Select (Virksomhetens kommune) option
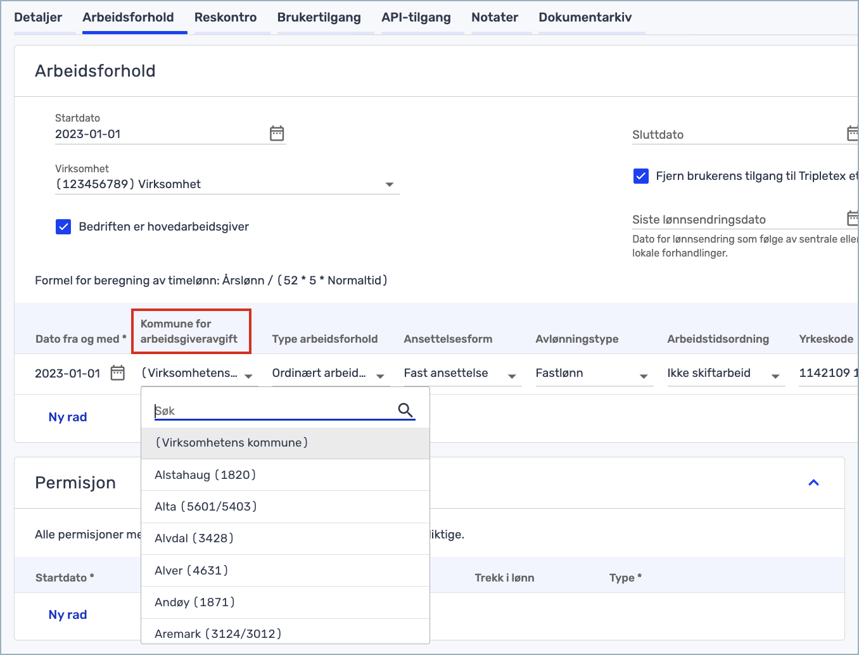The image size is (859, 655). (x=285, y=443)
